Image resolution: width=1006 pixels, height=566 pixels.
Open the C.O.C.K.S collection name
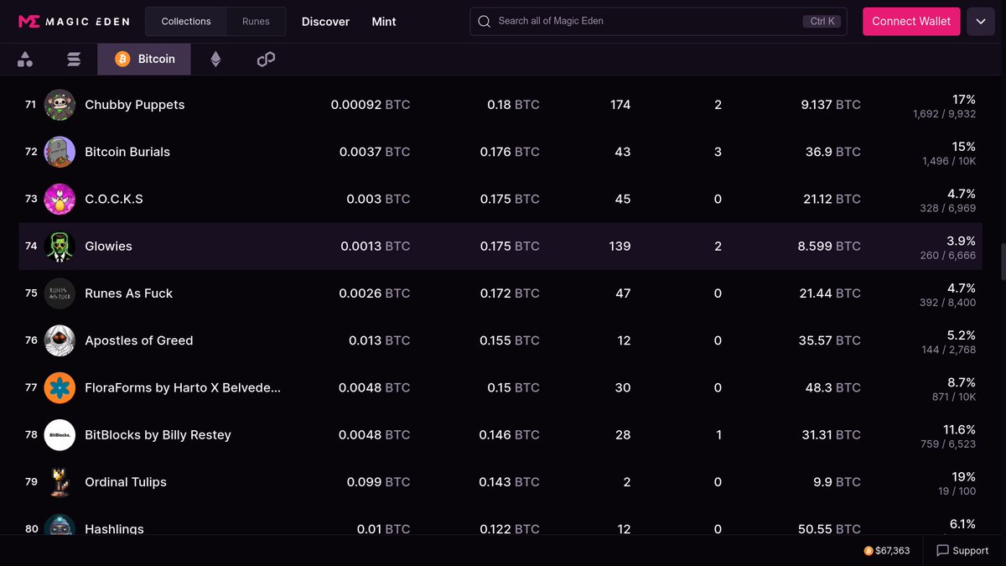[x=114, y=199]
